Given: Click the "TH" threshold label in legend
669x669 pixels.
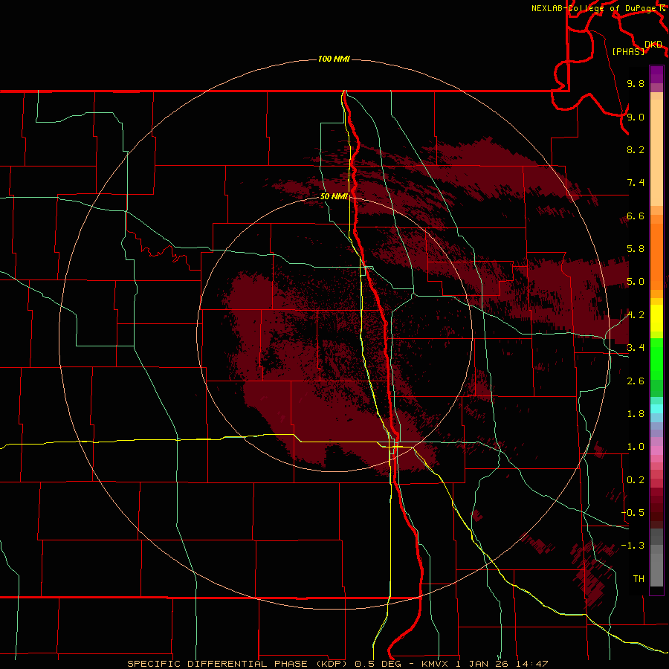Looking at the screenshot, I should click(x=639, y=578).
